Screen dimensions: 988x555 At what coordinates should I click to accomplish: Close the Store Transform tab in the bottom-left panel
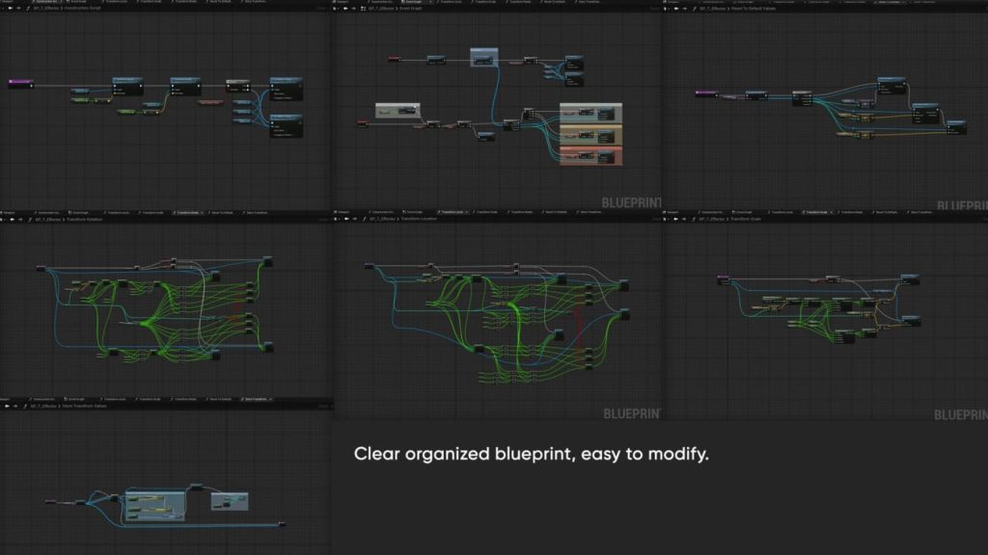point(271,398)
